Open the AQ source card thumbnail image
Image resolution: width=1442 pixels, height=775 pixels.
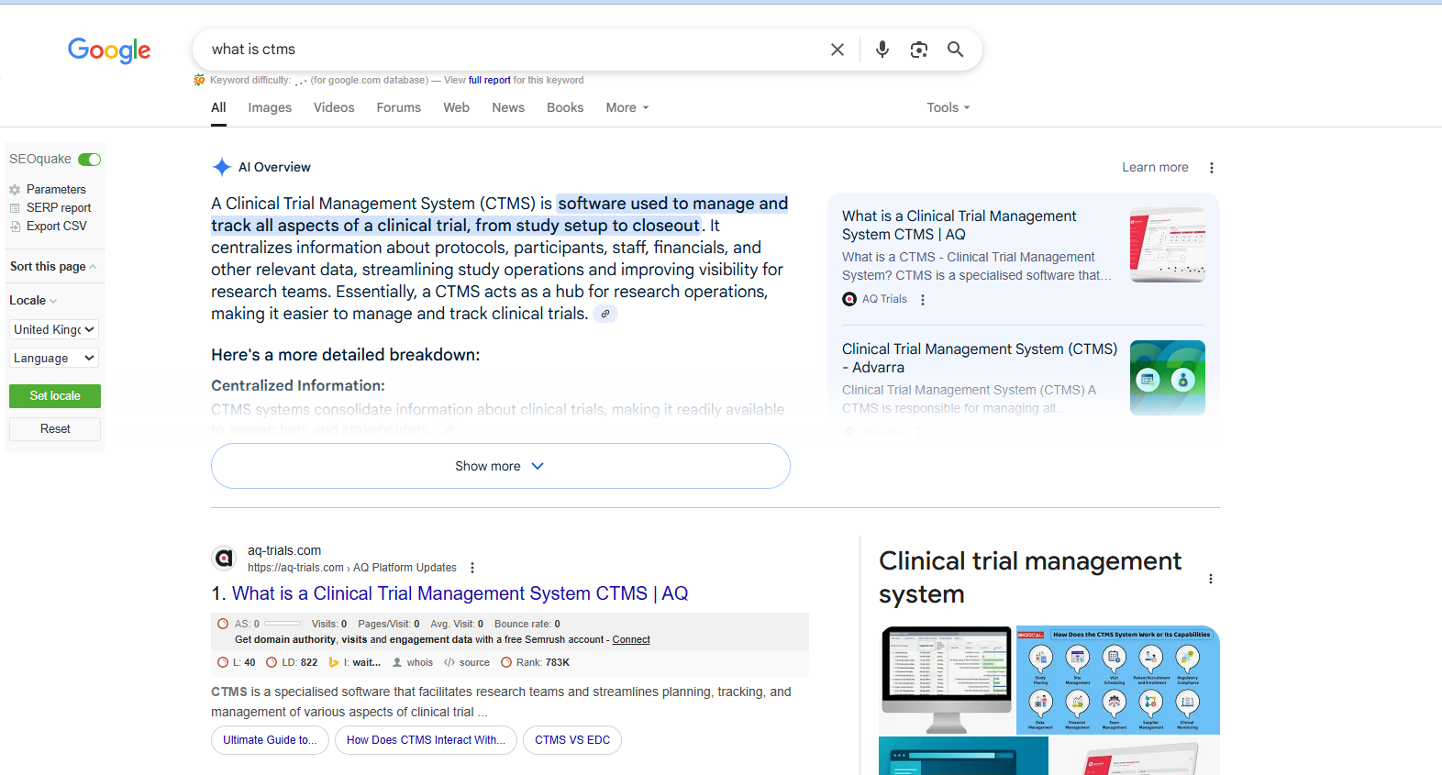tap(1168, 245)
